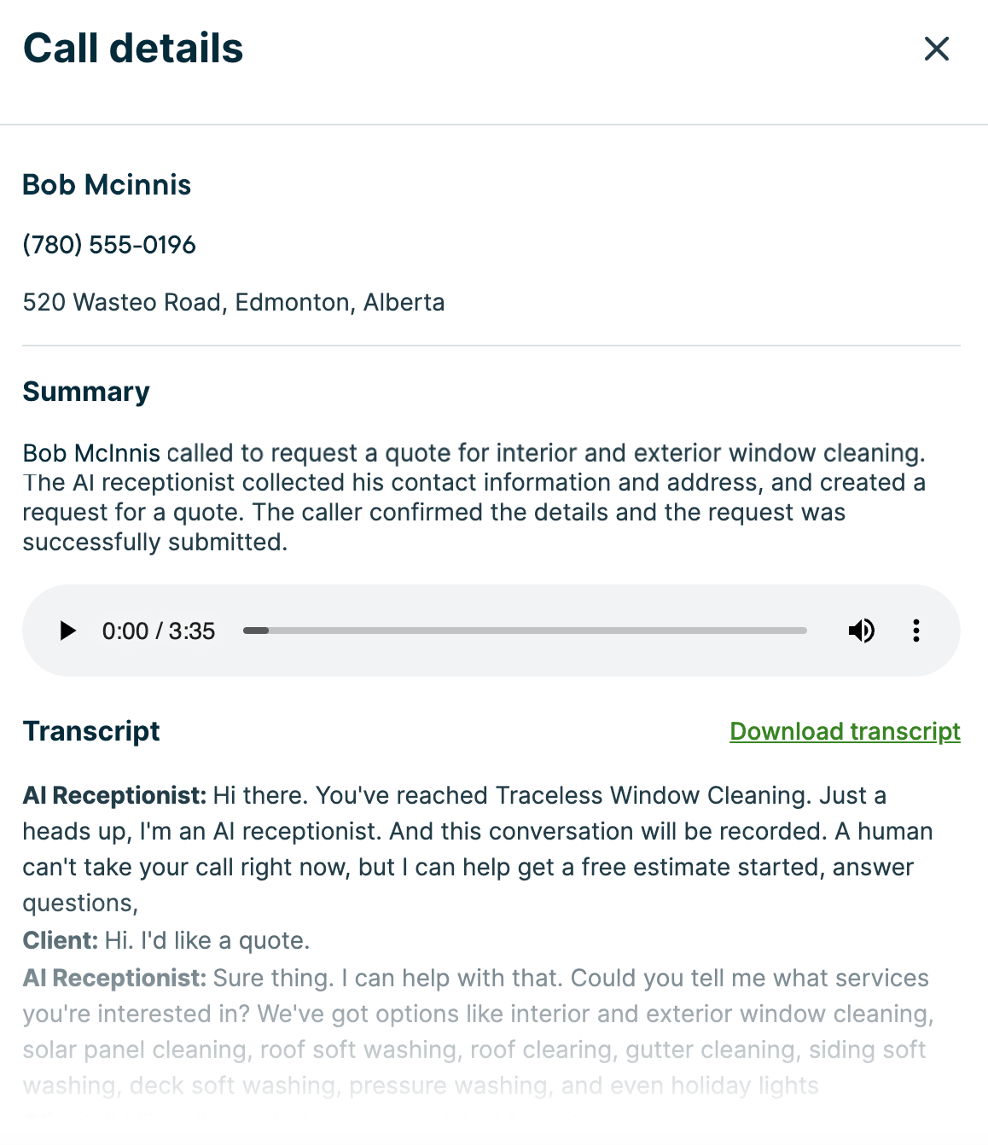Click the Transcript heading

pos(91,731)
